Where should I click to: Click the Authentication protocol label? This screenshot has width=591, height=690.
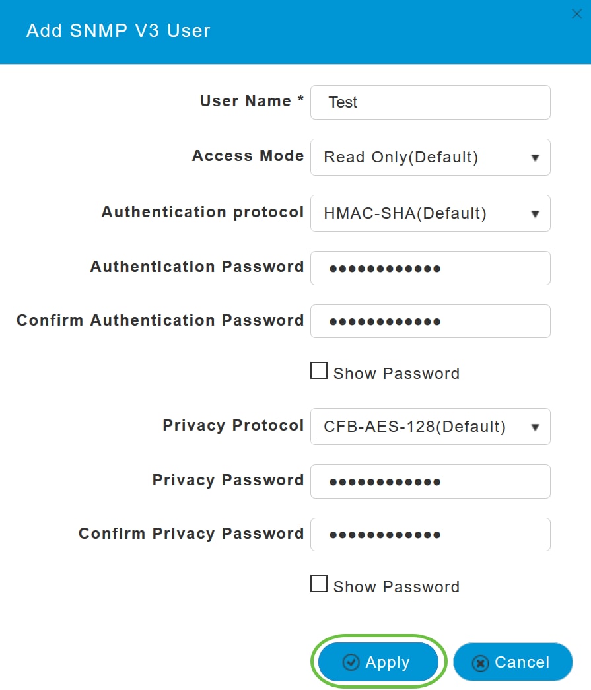(202, 212)
